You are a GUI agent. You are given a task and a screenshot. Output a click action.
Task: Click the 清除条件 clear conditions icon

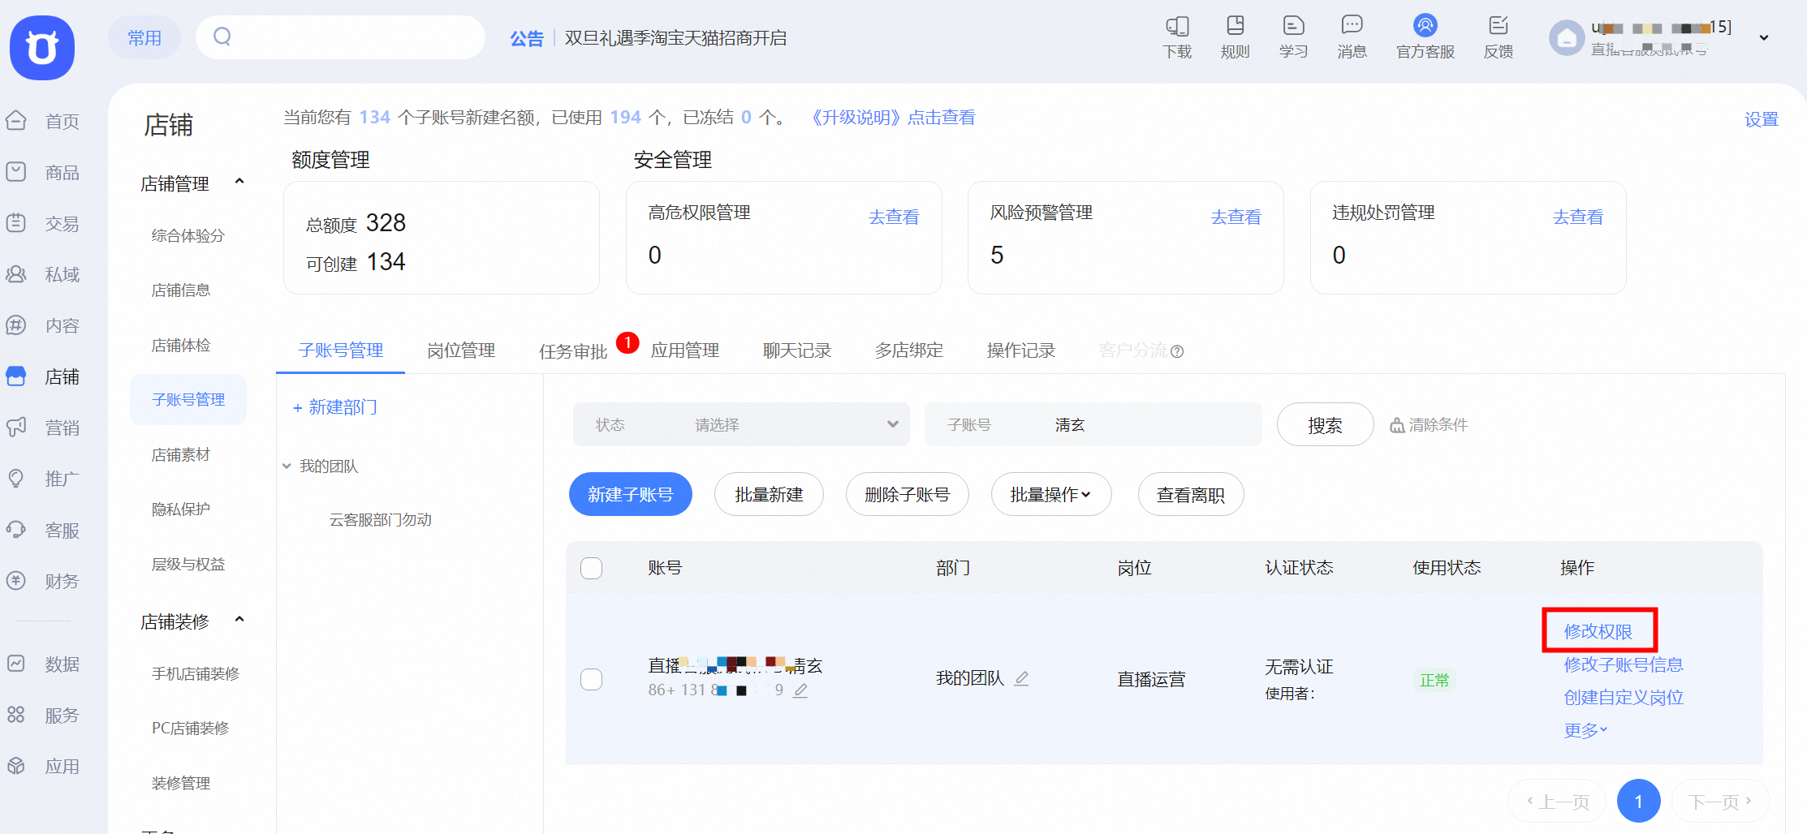(1397, 425)
